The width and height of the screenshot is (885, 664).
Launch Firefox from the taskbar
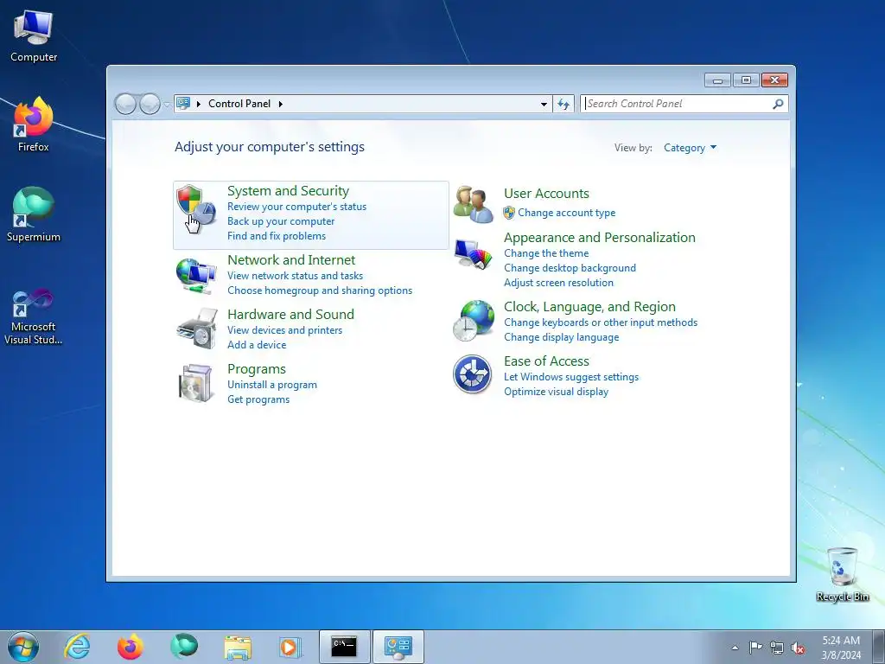point(130,647)
